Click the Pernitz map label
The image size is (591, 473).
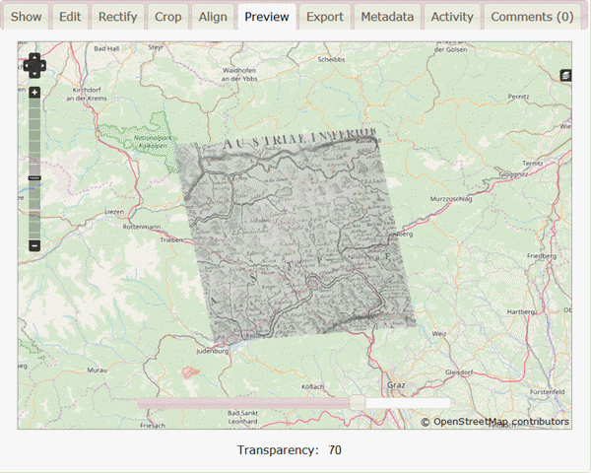(x=519, y=97)
